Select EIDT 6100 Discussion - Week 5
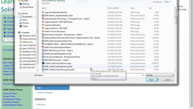This screenshot has height=109, width=193. tap(57, 60)
